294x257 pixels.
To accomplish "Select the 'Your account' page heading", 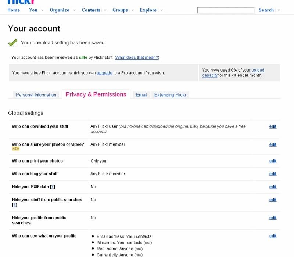I will click(x=34, y=29).
